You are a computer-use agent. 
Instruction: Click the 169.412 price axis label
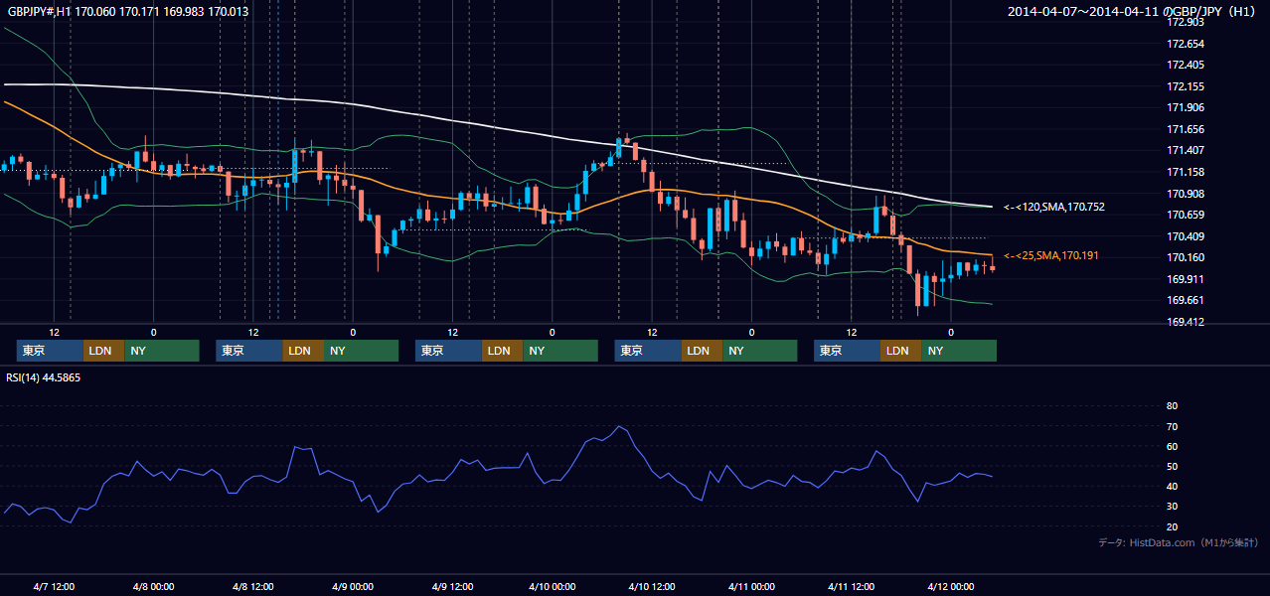[x=1185, y=322]
